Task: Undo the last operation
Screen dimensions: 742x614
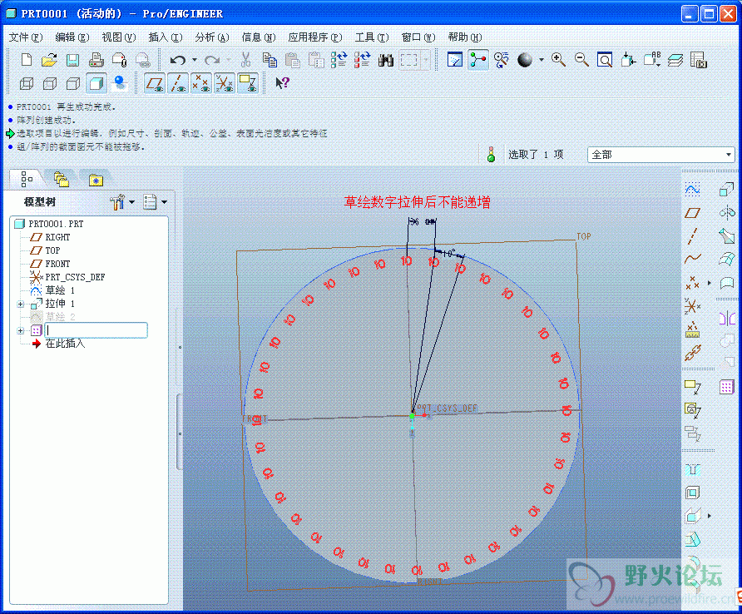Action: coord(177,60)
